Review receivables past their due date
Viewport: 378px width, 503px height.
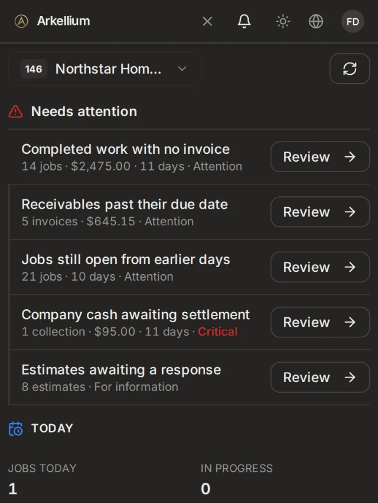coord(320,212)
